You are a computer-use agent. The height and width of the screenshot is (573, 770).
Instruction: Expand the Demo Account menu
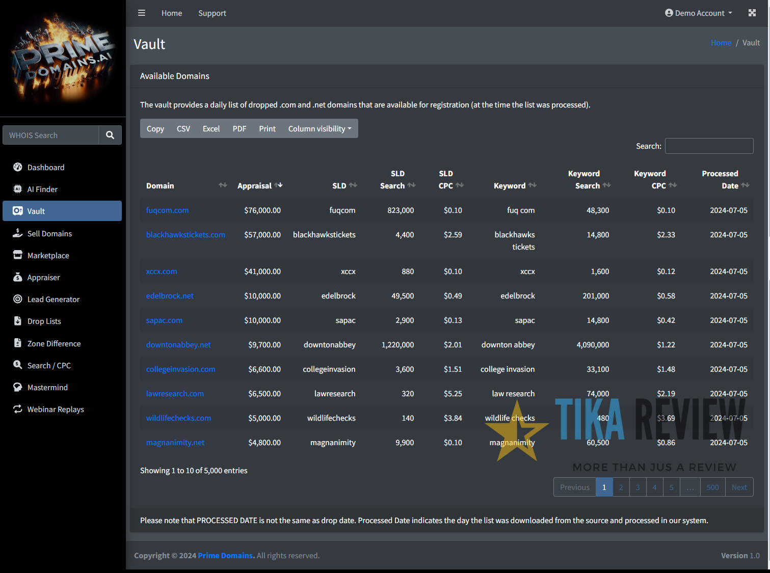pos(698,13)
